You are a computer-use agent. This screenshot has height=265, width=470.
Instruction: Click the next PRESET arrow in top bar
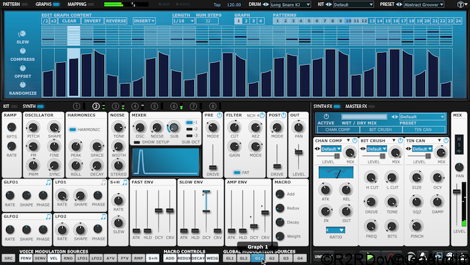[400, 5]
